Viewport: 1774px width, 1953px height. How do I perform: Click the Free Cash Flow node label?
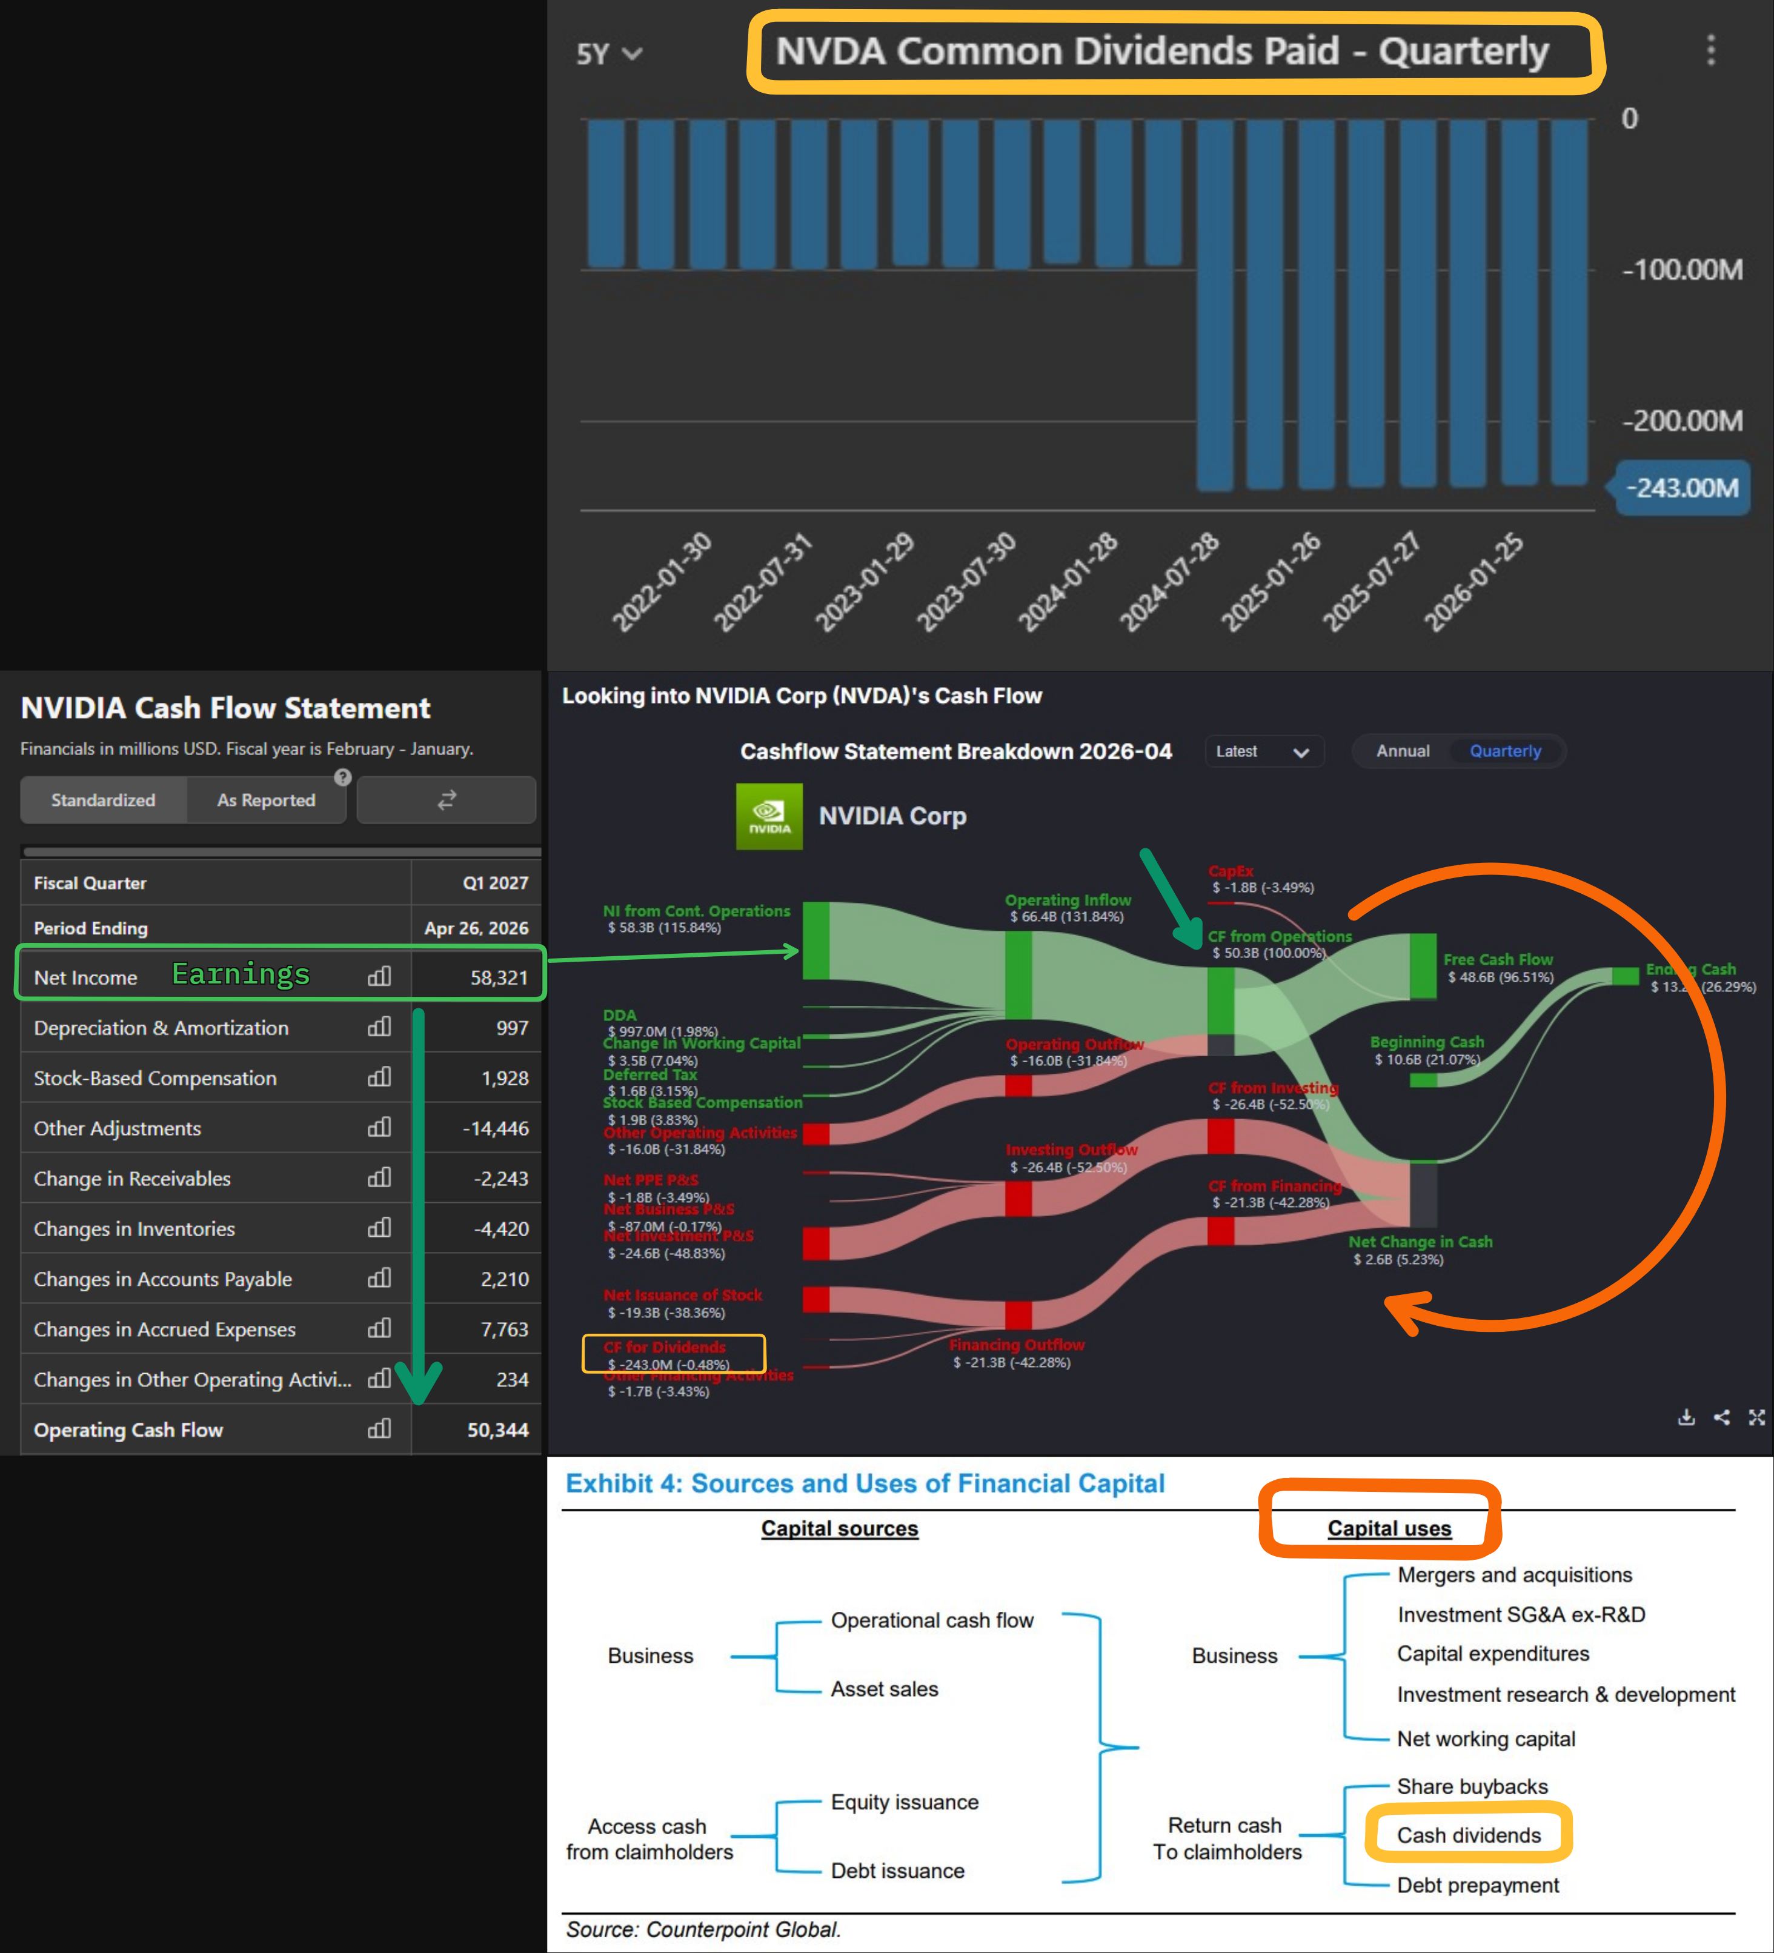click(1498, 959)
